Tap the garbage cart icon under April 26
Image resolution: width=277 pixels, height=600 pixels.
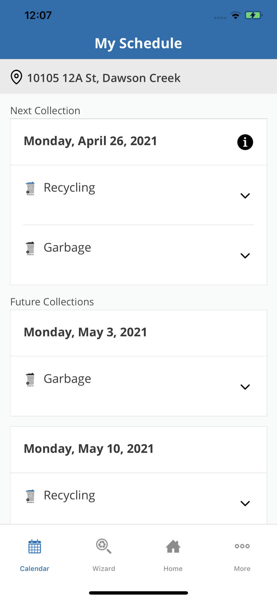click(30, 248)
